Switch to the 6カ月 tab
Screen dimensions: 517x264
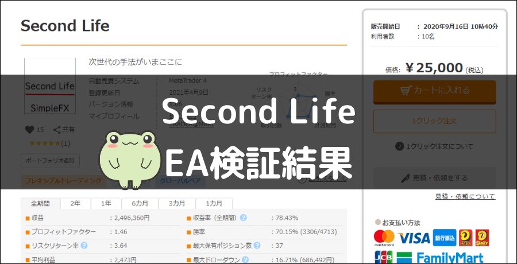140,203
